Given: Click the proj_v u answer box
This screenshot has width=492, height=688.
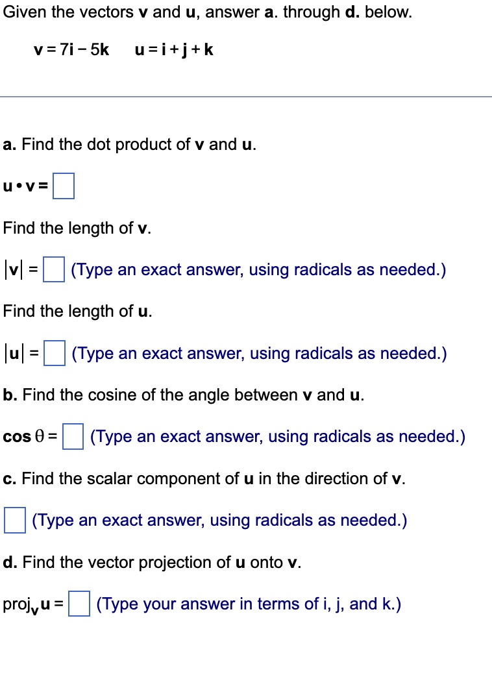Looking at the screenshot, I should click(78, 604).
